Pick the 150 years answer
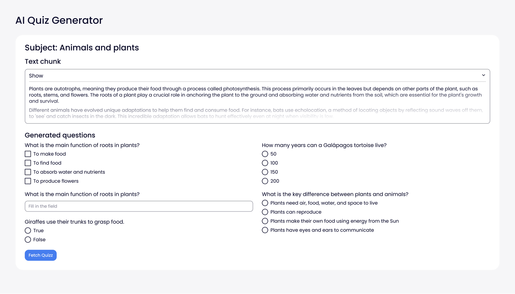The width and height of the screenshot is (515, 294). coord(265,172)
